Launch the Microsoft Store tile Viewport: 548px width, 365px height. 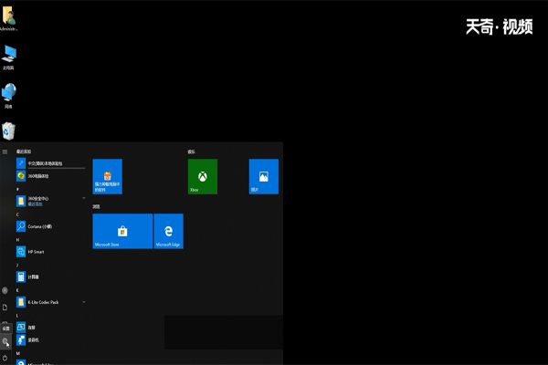coord(122,231)
